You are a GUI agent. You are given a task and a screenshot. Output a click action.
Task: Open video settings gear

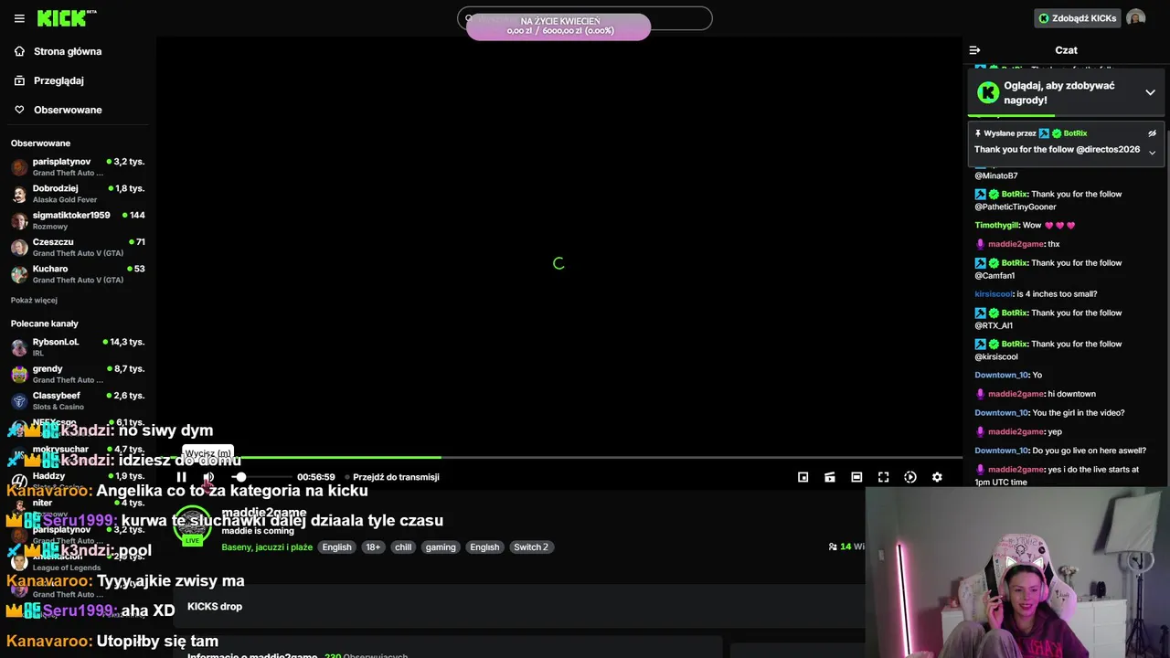pyautogui.click(x=937, y=477)
